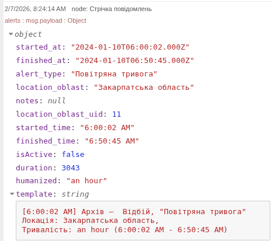Collapse the template string arrow
The image size is (272, 241).
[x=12, y=194]
